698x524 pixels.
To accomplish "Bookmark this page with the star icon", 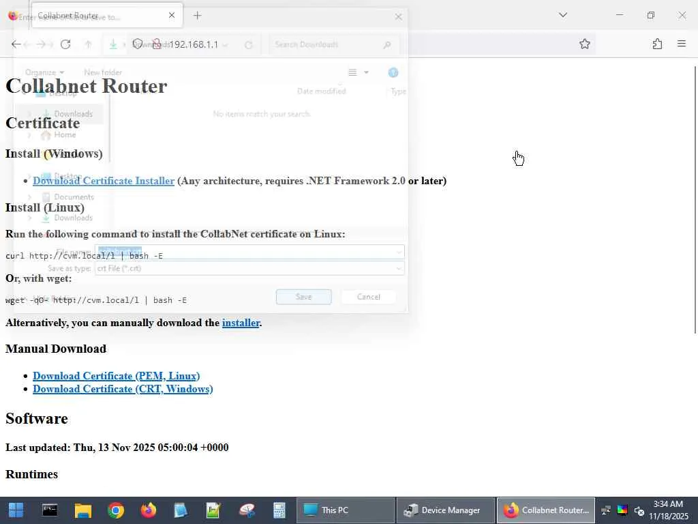I will tap(584, 44).
